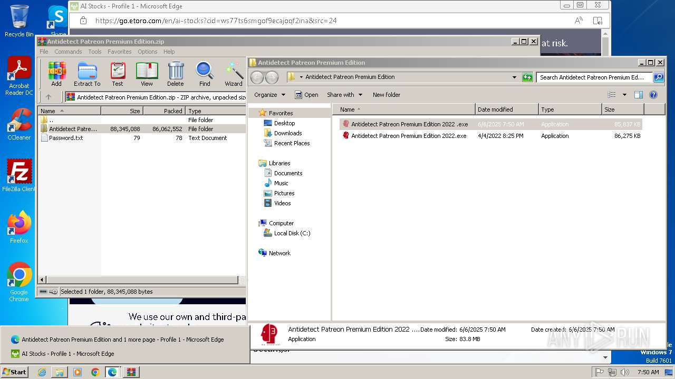675x379 pixels.
Task: Select file dated 6/6/2025 7:50 AM
Action: click(x=491, y=124)
